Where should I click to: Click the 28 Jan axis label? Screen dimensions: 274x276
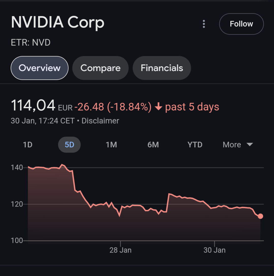tap(120, 250)
